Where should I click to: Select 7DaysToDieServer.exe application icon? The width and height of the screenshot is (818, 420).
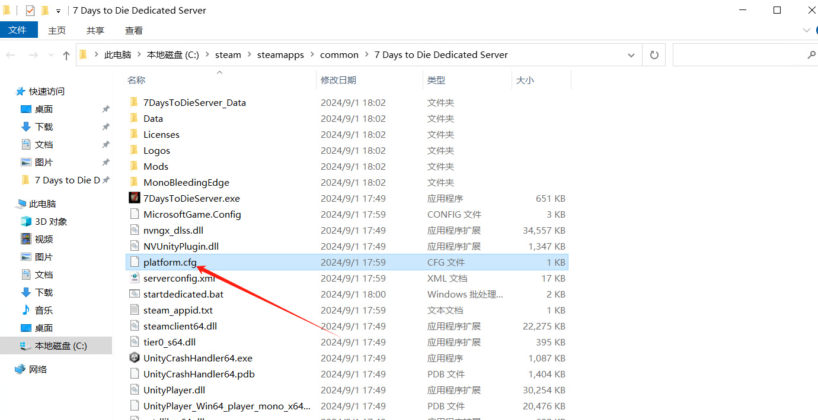point(134,198)
